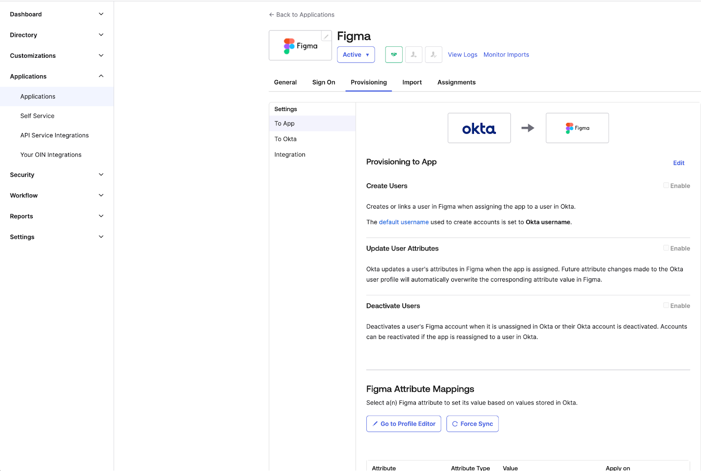Click the back arrow beside Back to Applications
The height and width of the screenshot is (471, 701).
pyautogui.click(x=271, y=14)
